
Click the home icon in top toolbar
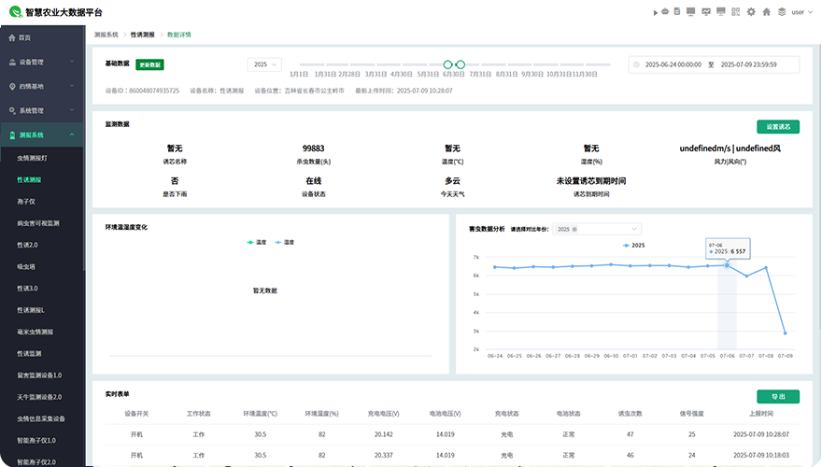[766, 12]
